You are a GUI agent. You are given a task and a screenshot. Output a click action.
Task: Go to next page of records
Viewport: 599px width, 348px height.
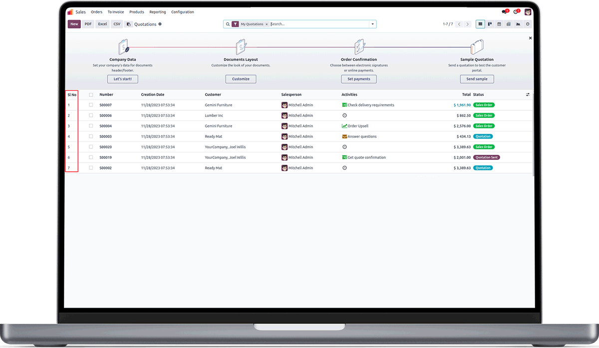click(468, 24)
